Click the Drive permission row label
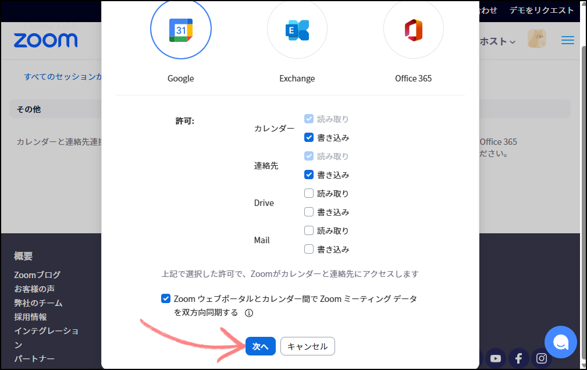 (264, 203)
